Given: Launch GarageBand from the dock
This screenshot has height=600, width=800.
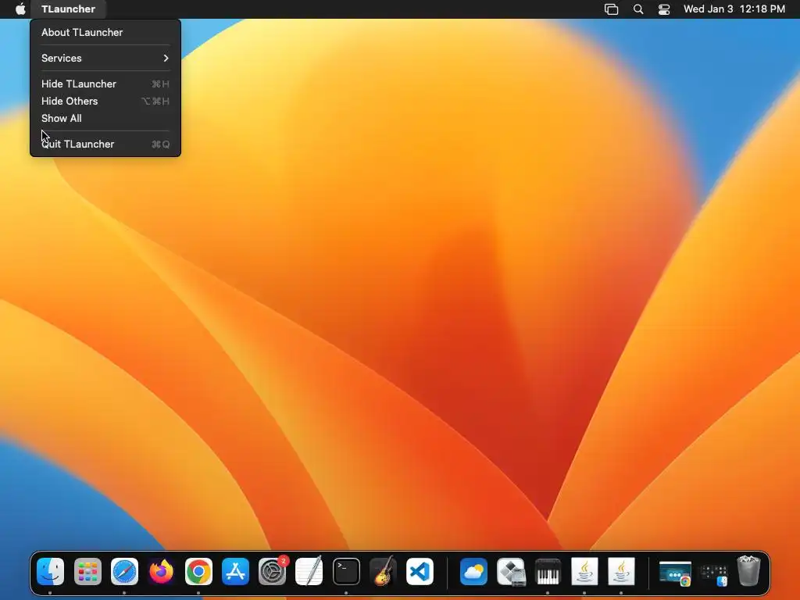Looking at the screenshot, I should (x=383, y=571).
